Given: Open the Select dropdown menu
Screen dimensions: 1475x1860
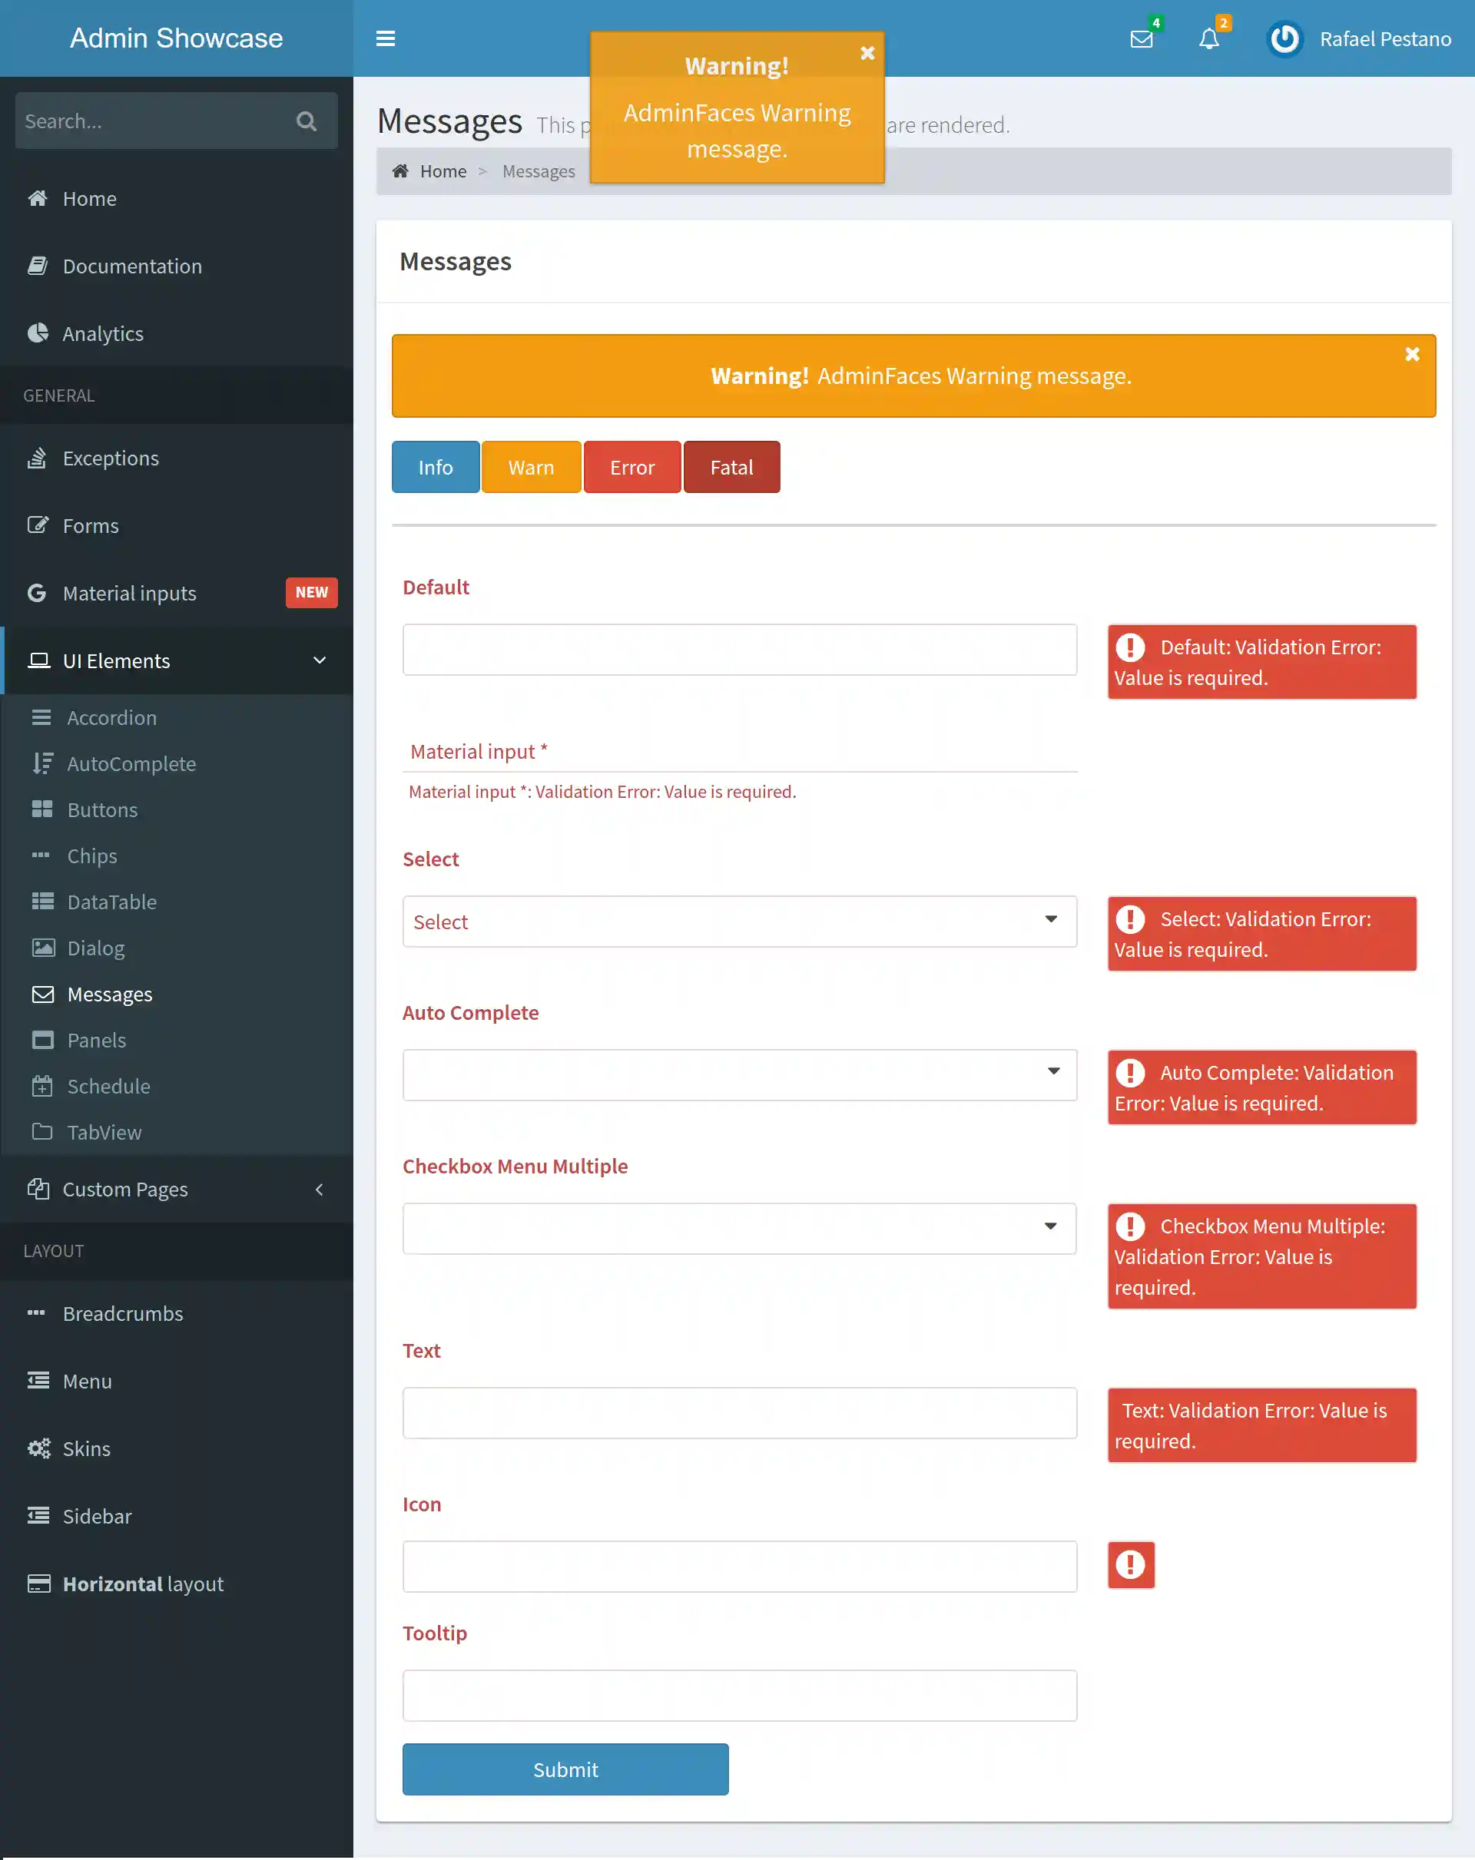Looking at the screenshot, I should 1050,920.
